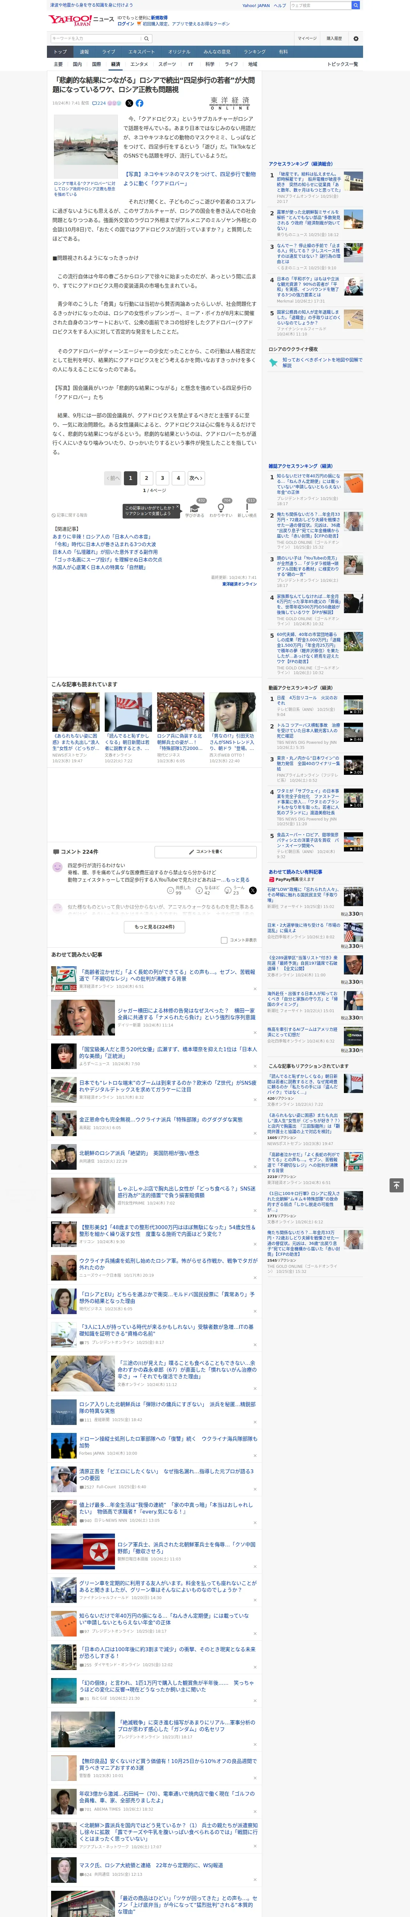Share the article on Facebook

pyautogui.click(x=139, y=104)
